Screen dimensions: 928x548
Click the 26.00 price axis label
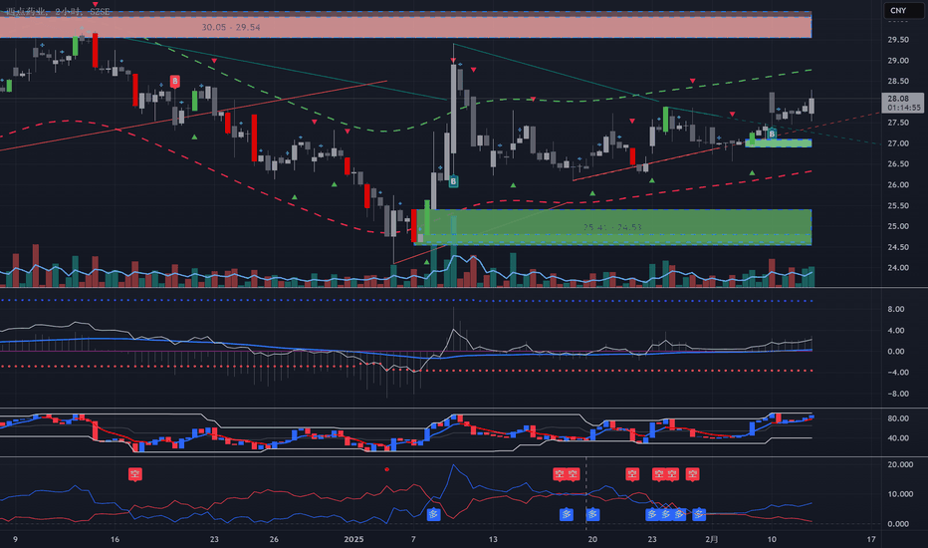click(x=898, y=185)
